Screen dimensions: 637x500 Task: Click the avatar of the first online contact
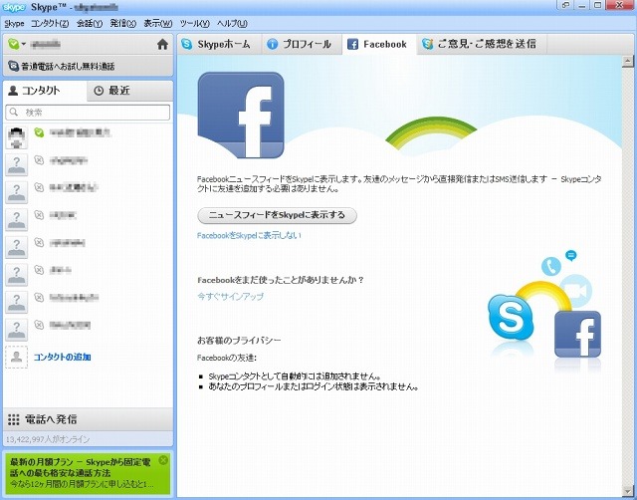pos(17,137)
